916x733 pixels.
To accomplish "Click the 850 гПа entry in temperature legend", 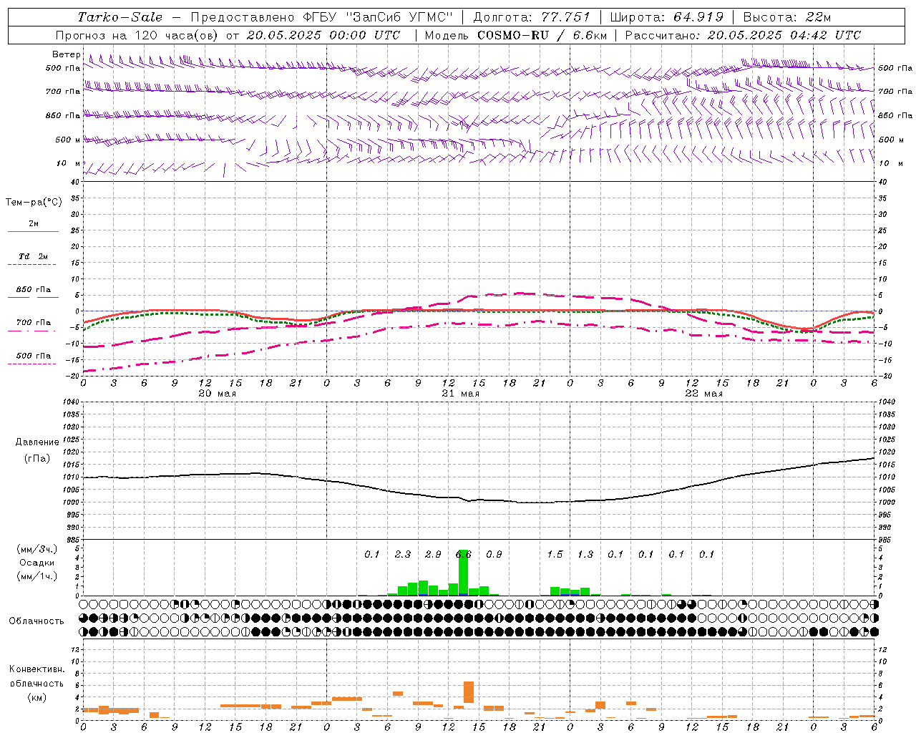I will [x=33, y=290].
